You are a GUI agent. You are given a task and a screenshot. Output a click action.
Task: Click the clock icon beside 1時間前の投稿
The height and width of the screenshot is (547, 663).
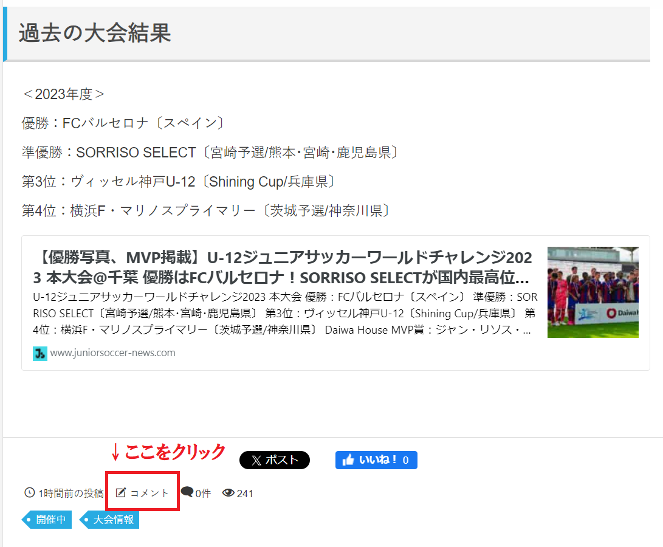coord(30,492)
